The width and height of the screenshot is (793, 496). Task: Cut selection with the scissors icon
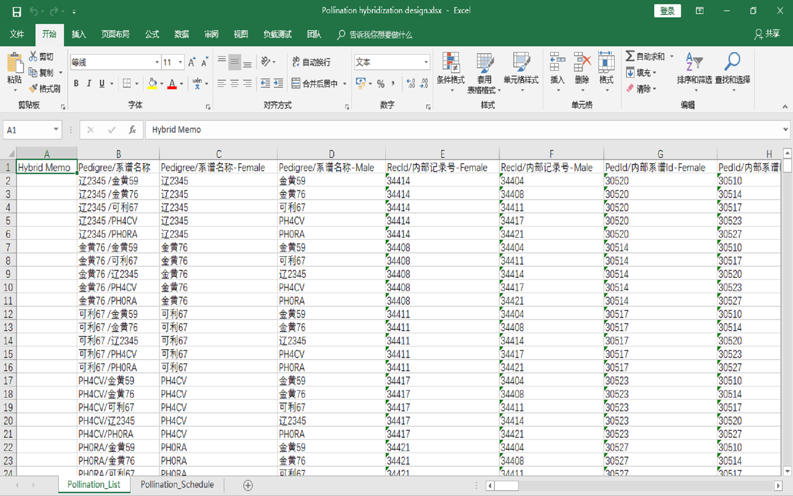click(33, 57)
